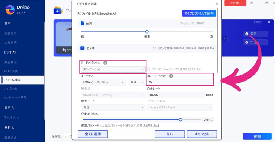Click the video thumbnail preview
The width and height of the screenshot is (275, 142).
point(64,37)
